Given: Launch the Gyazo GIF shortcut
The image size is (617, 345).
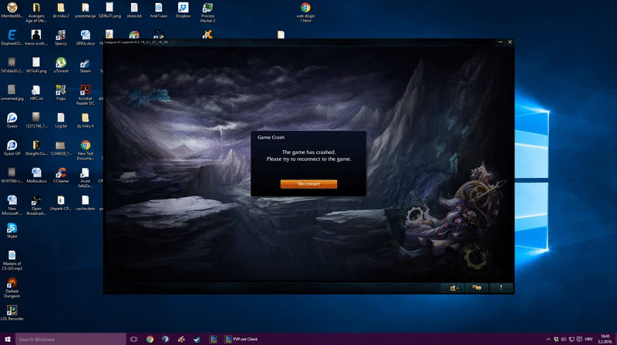Looking at the screenshot, I should tap(12, 148).
